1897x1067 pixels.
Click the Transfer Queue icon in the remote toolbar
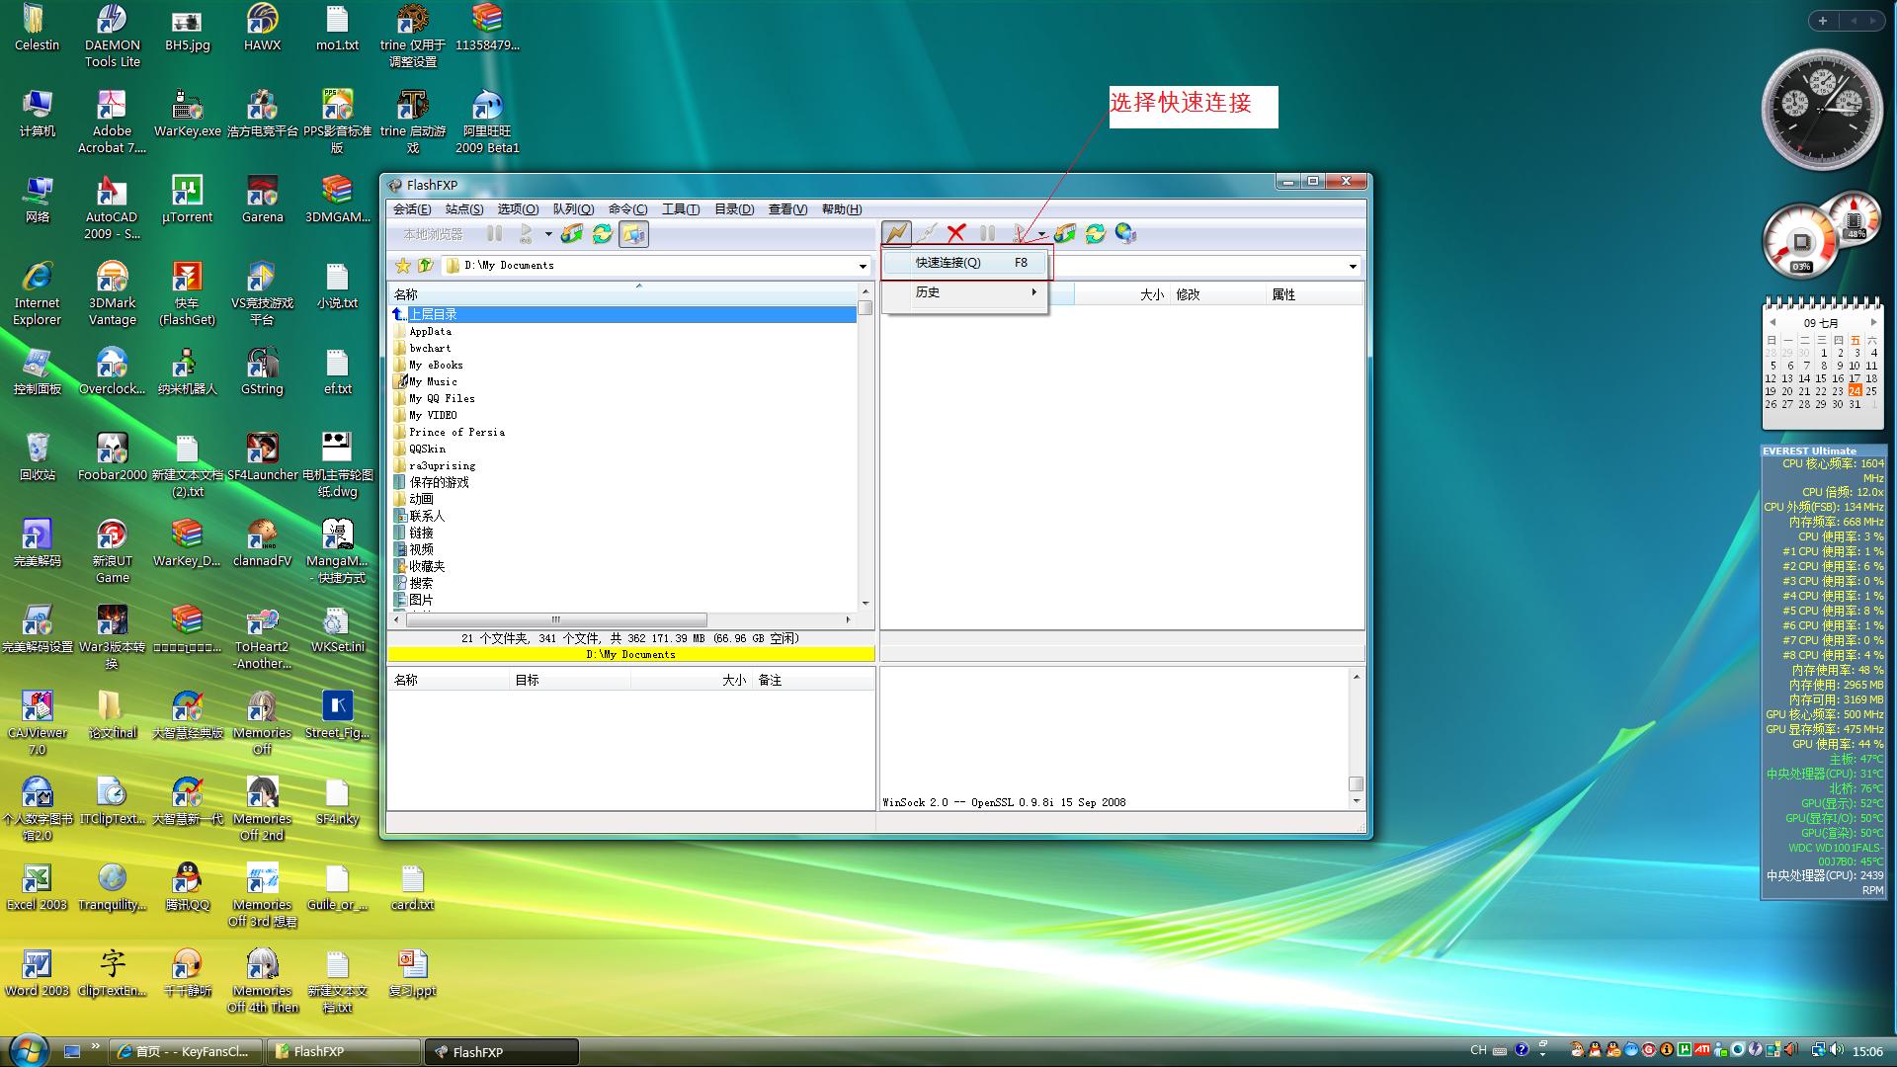1065,233
